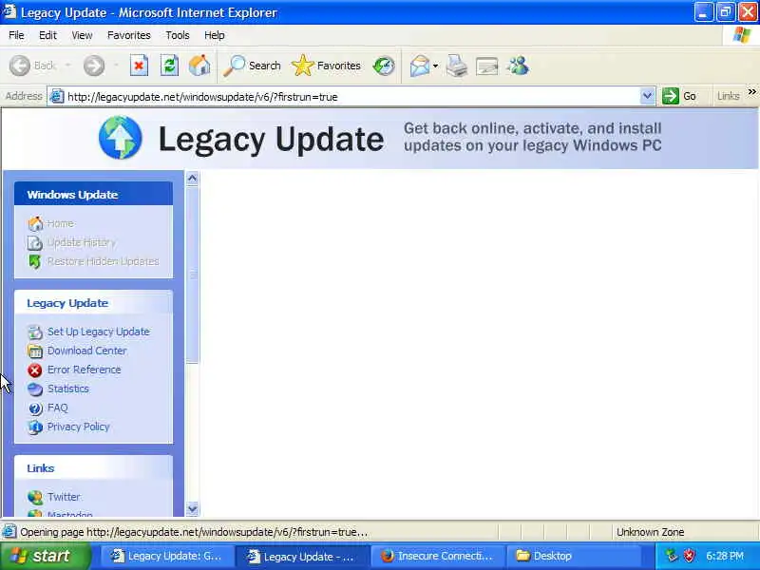The height and width of the screenshot is (570, 760).
Task: Open the FAQ link
Action: coord(57,408)
